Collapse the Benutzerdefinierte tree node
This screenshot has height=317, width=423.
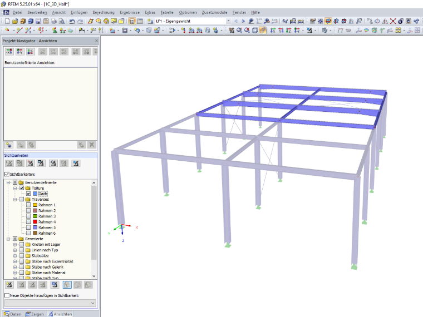click(8, 182)
